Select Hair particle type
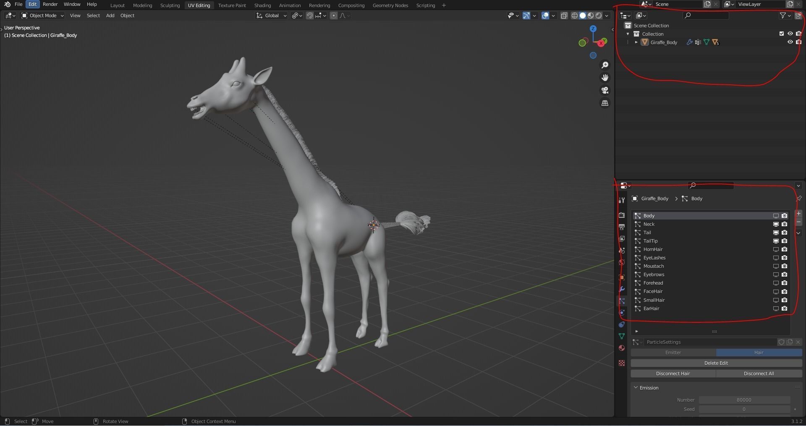The width and height of the screenshot is (806, 426). (759, 353)
